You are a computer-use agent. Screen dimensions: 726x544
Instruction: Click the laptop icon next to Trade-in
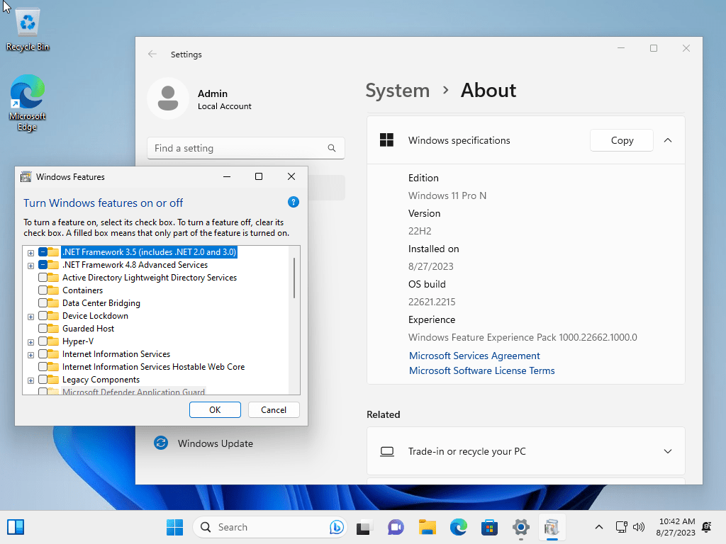tap(387, 451)
